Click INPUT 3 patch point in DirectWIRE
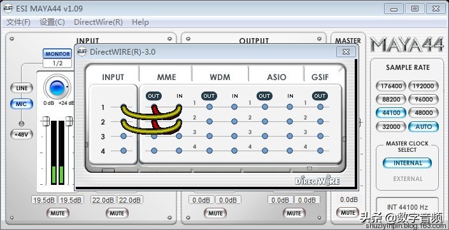449x230 pixels. [x=124, y=137]
